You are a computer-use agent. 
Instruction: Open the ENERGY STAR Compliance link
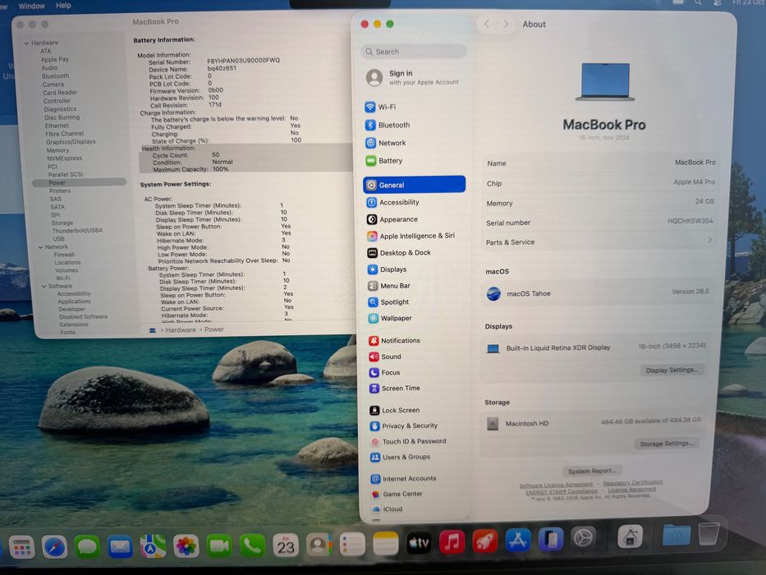[562, 491]
